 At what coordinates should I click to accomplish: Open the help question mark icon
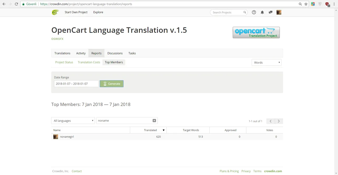tap(254, 12)
